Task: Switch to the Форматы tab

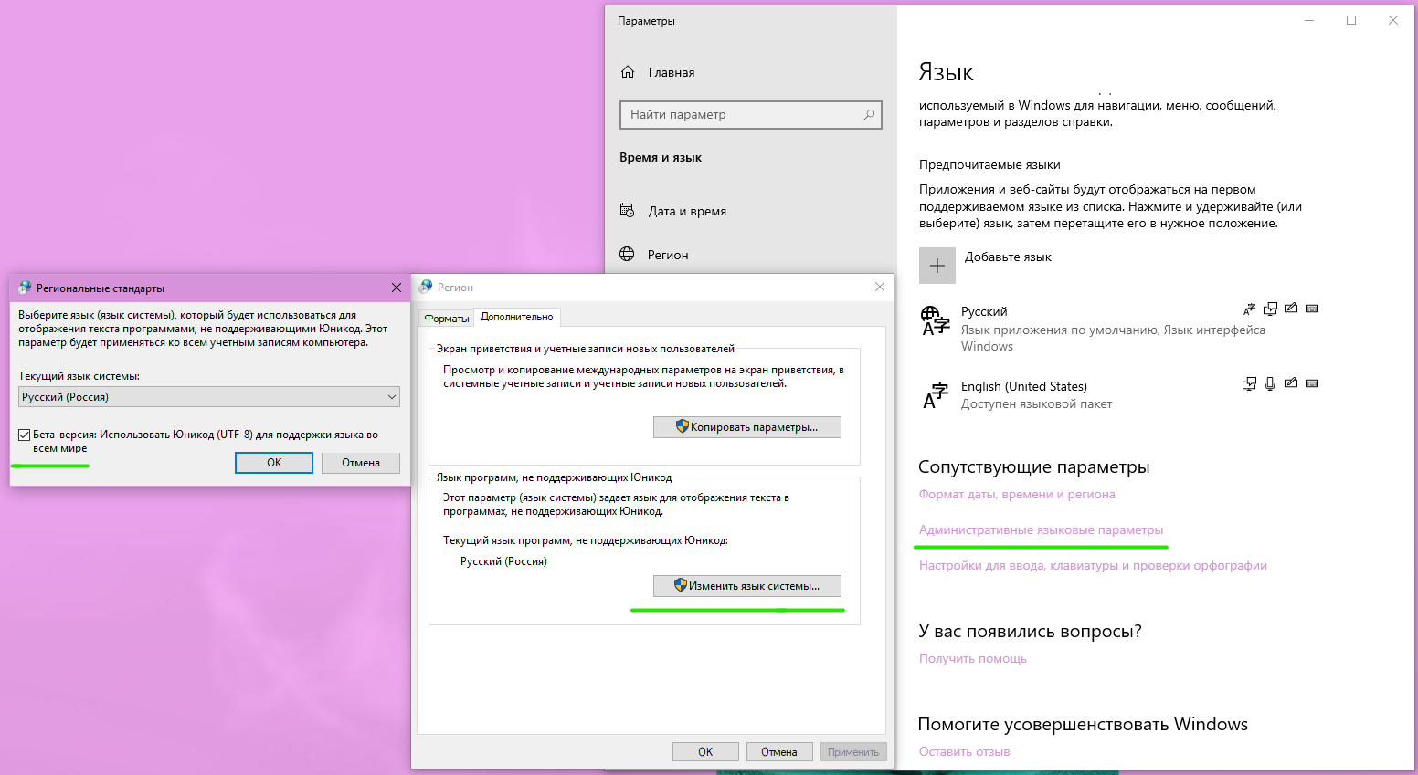Action: 447,318
